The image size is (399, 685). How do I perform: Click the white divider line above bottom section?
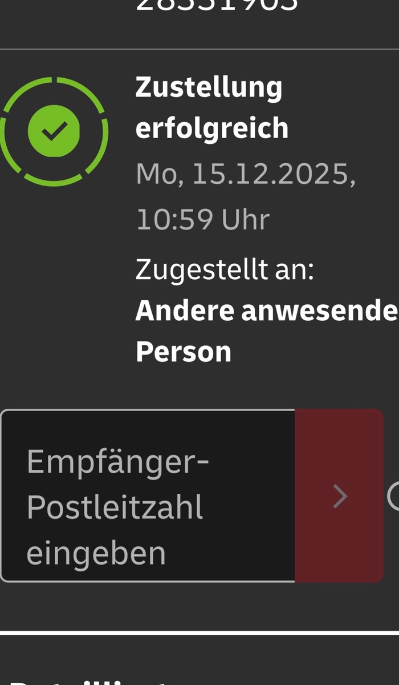(x=199, y=632)
